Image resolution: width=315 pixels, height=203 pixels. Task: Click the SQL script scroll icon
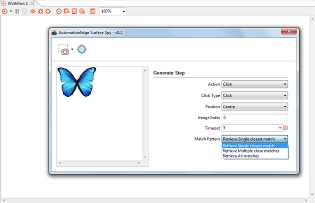click(74, 11)
